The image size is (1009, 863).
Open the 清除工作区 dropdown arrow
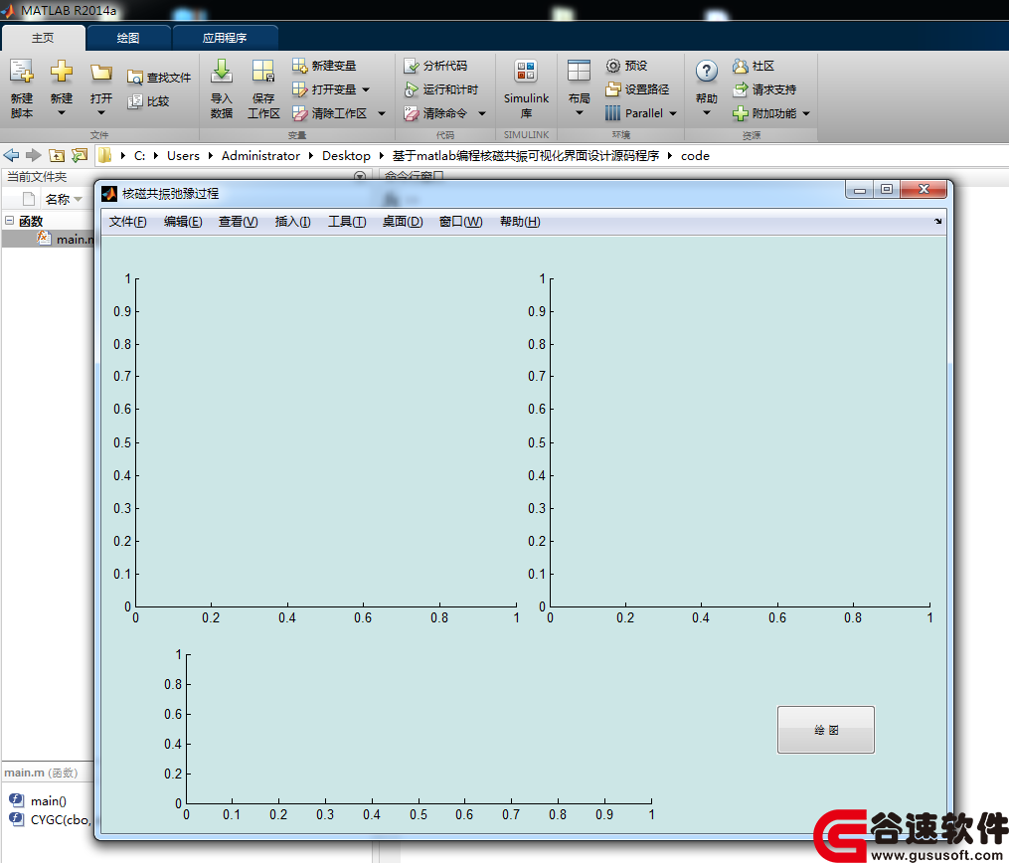point(382,113)
